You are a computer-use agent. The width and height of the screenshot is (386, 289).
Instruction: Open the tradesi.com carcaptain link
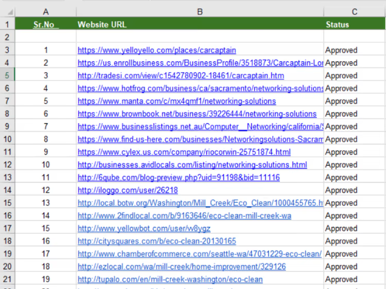click(181, 76)
